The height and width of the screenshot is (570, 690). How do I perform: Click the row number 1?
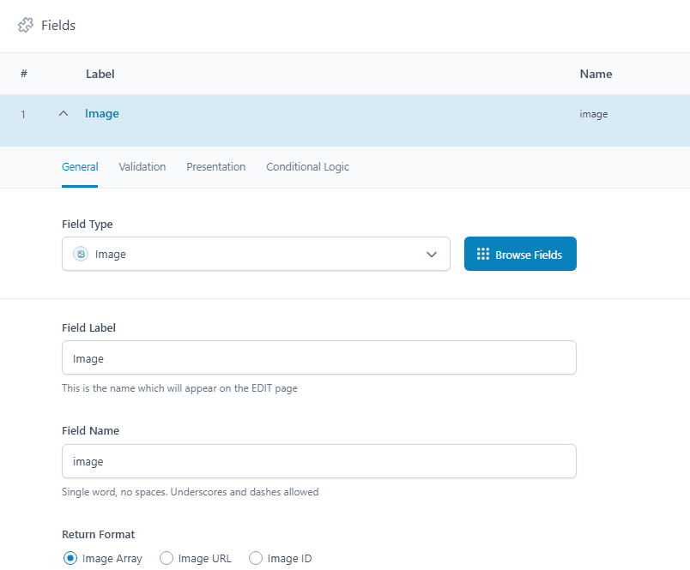click(23, 115)
